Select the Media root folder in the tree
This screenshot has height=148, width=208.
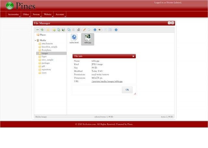(41, 40)
